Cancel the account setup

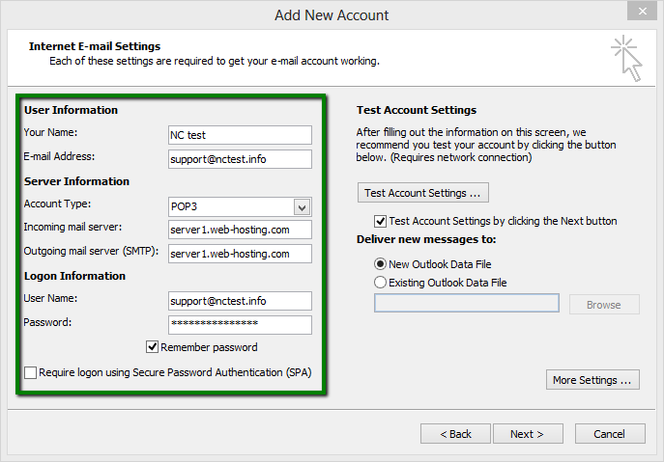(609, 434)
